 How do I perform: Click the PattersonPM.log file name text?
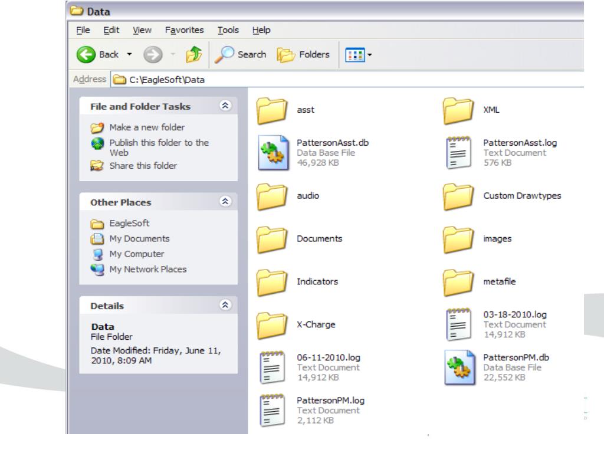tap(330, 401)
